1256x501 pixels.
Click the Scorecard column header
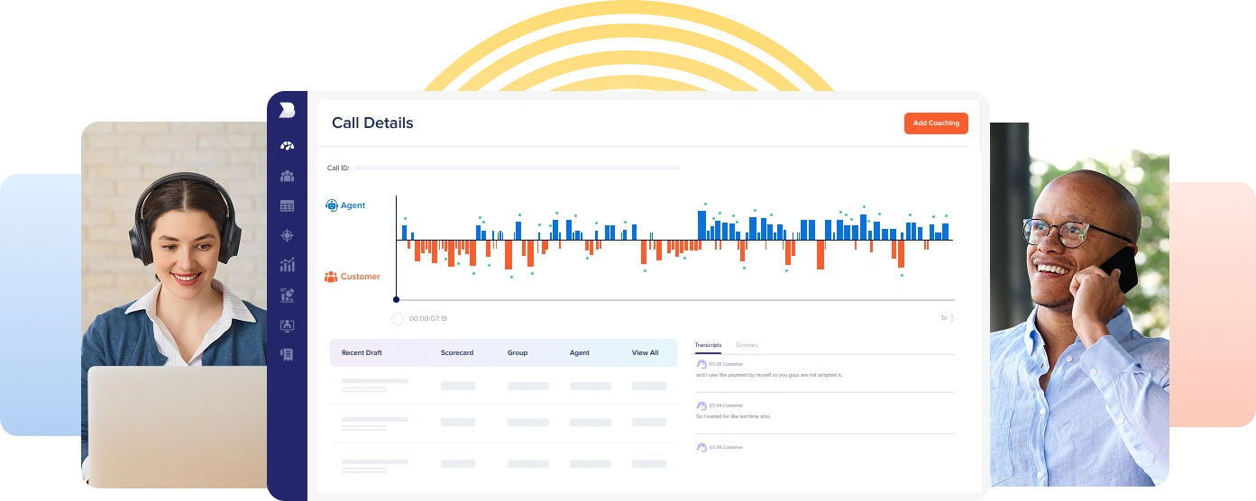457,353
